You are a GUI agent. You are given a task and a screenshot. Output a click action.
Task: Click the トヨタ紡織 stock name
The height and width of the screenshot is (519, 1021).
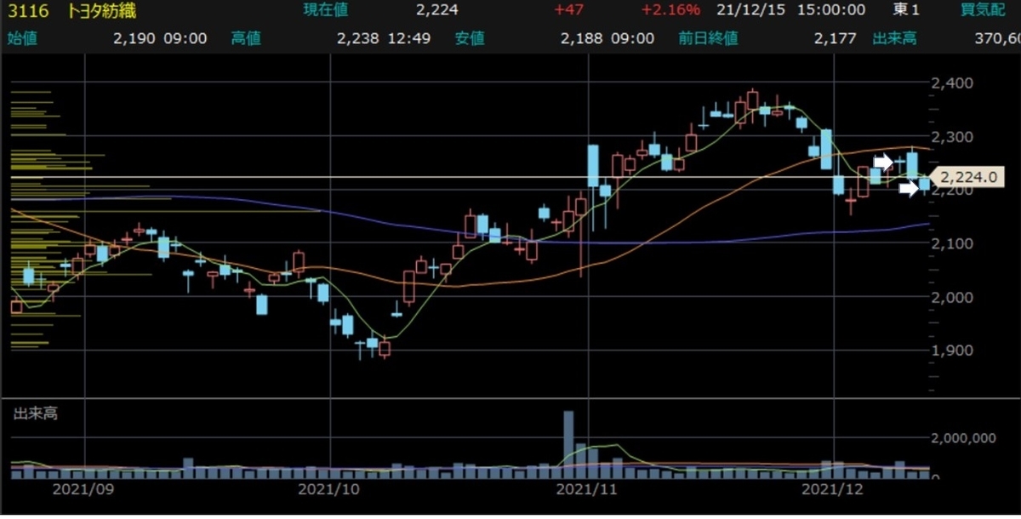point(100,11)
